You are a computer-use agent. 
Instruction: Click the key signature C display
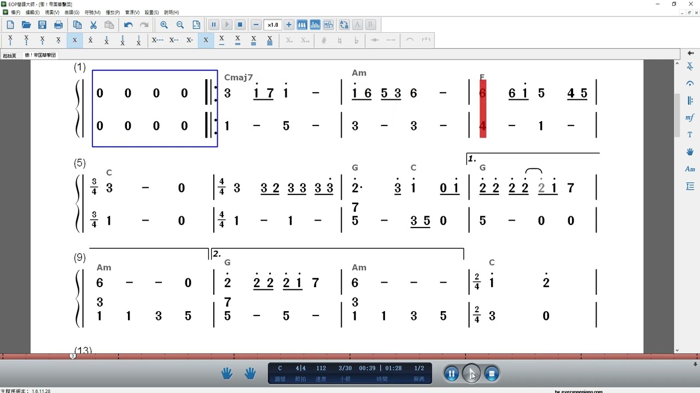[280, 368]
